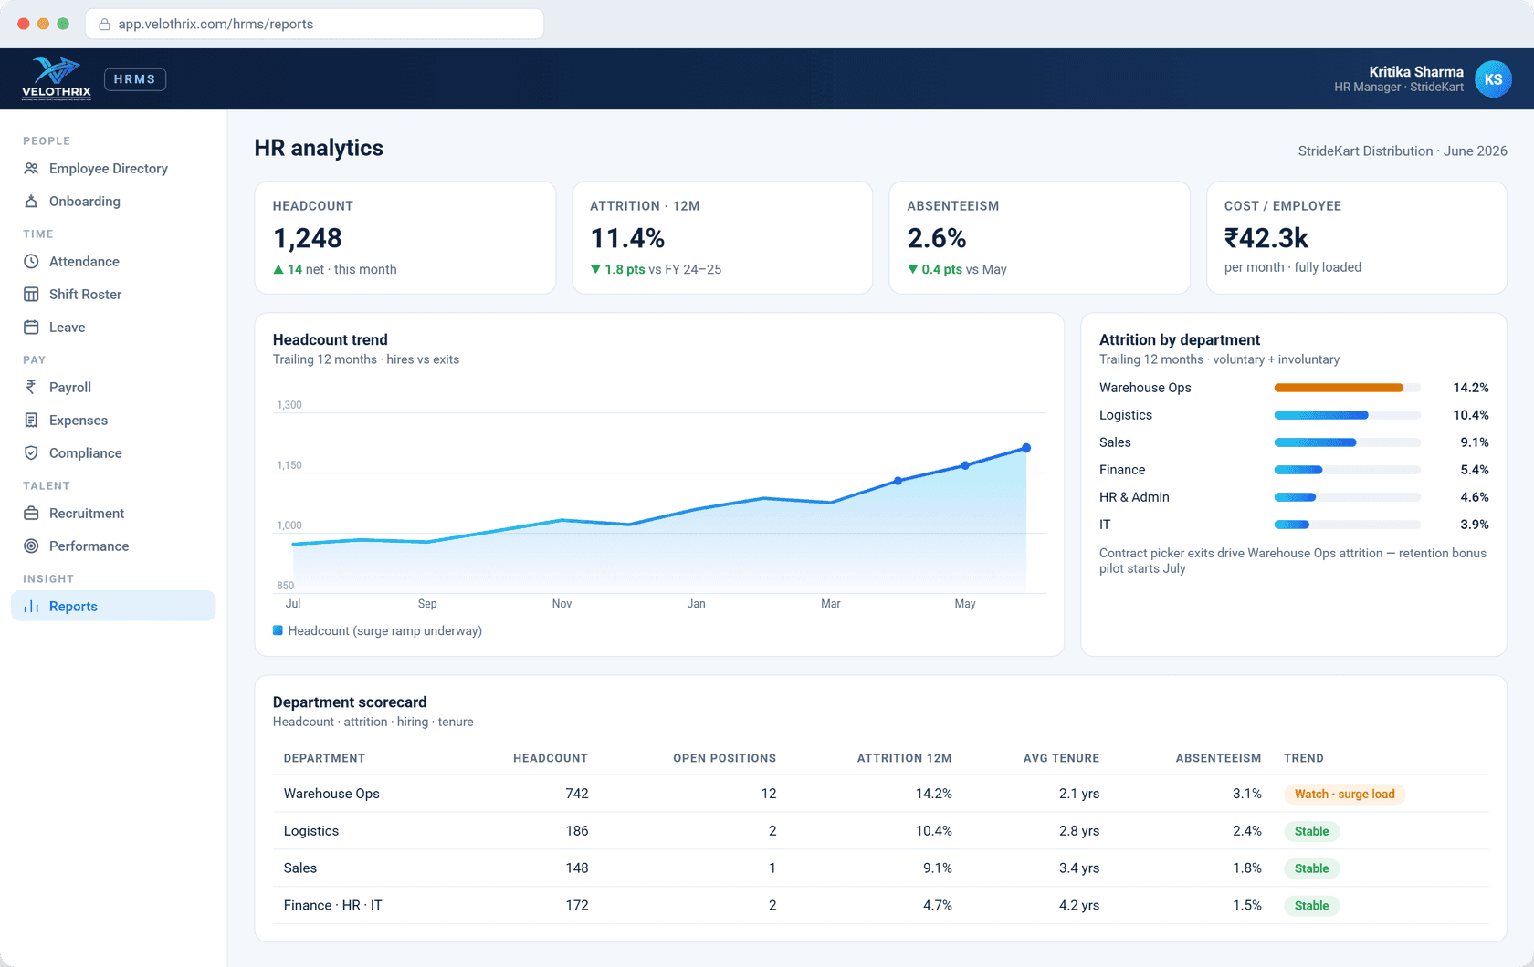Click the Performance target icon
The image size is (1534, 967).
pyautogui.click(x=31, y=546)
